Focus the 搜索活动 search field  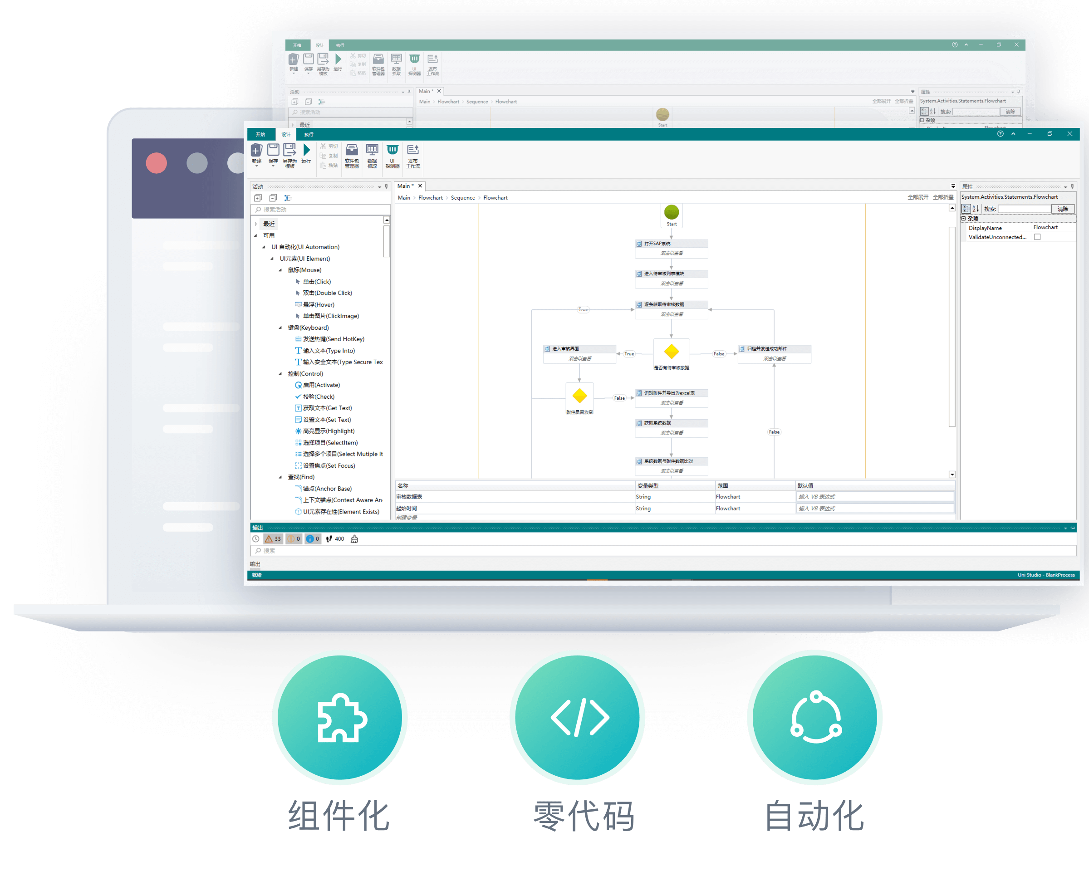click(321, 210)
